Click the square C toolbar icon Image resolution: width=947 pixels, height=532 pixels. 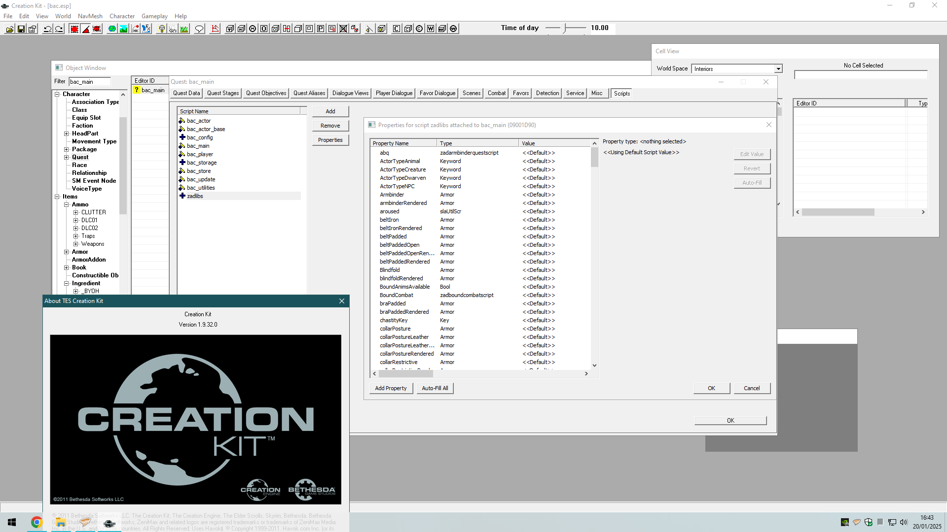pyautogui.click(x=397, y=29)
